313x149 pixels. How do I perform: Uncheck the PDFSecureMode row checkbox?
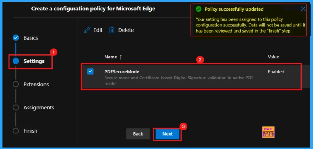(90, 71)
